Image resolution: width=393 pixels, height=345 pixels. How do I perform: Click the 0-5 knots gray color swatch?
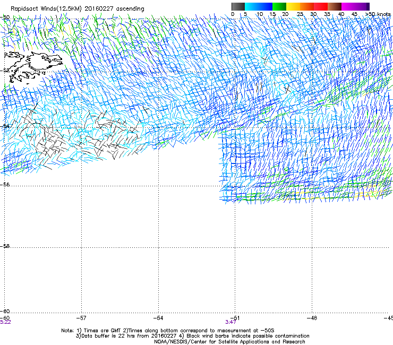(x=238, y=6)
